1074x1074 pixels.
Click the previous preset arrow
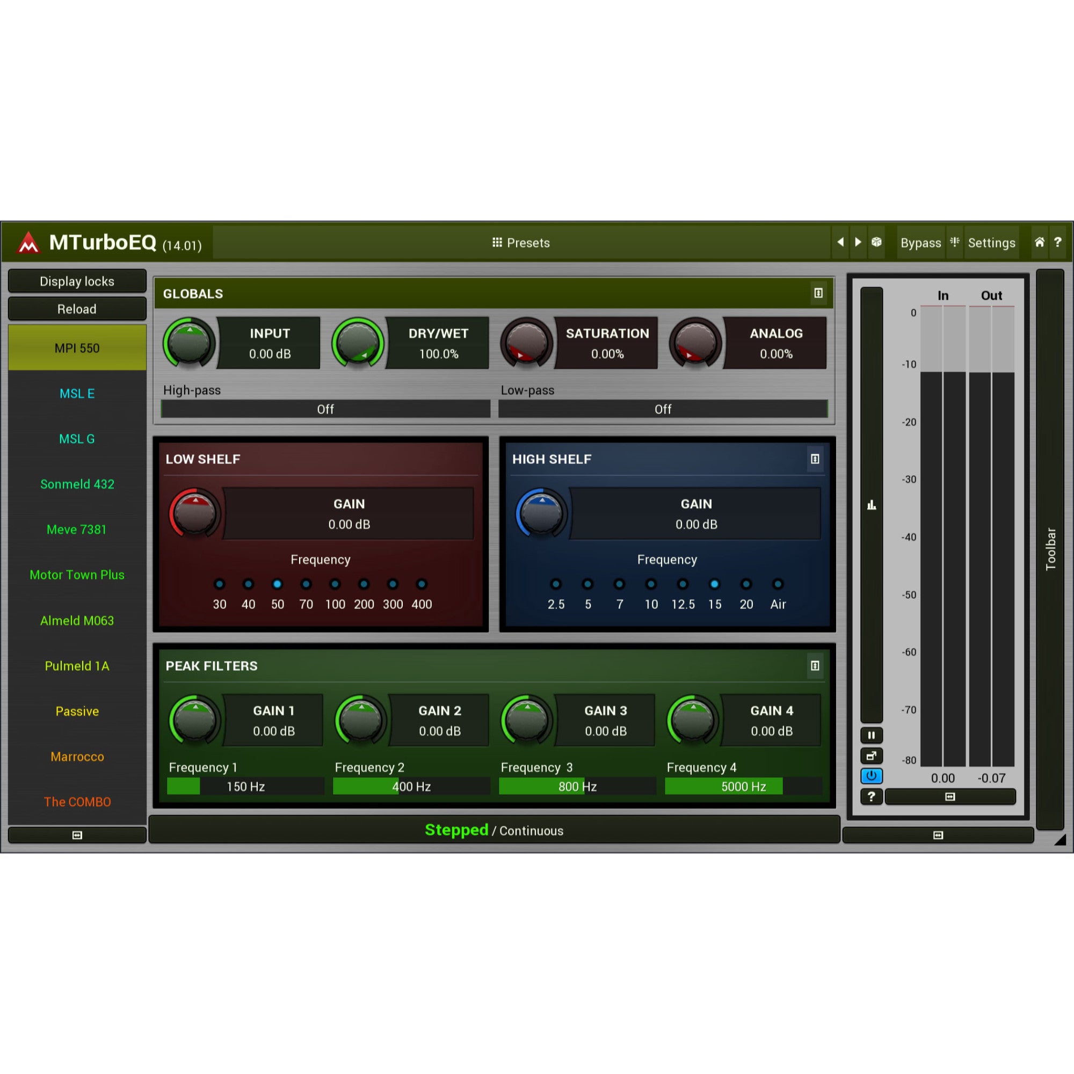(x=840, y=242)
